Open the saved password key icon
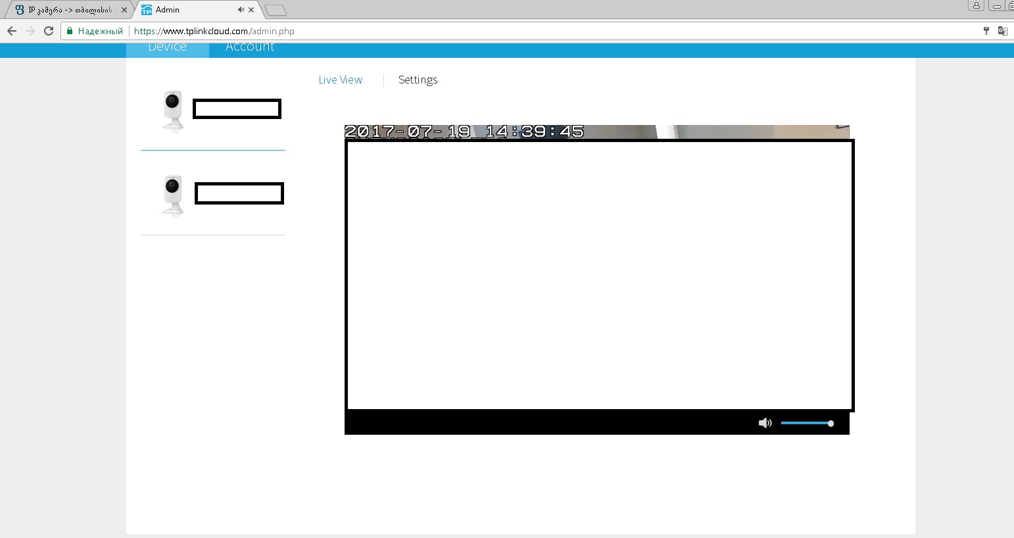 (x=986, y=31)
